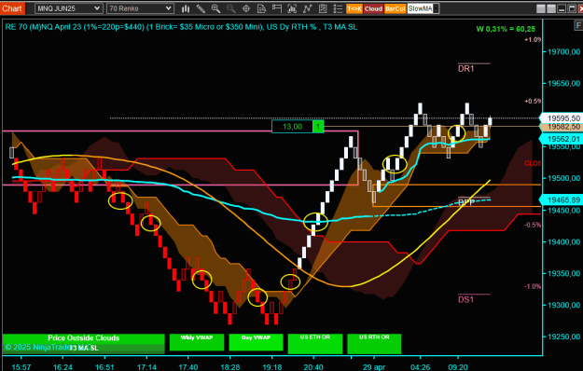Minimize the chart window
The height and width of the screenshot is (371, 583).
point(562,8)
